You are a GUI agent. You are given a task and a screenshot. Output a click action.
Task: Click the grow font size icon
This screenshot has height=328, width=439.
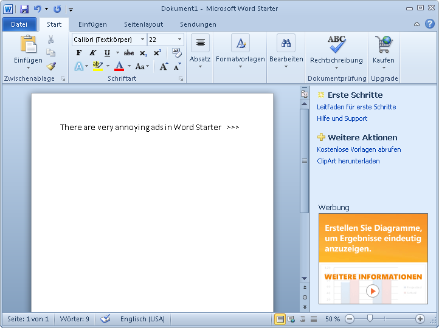coord(164,66)
